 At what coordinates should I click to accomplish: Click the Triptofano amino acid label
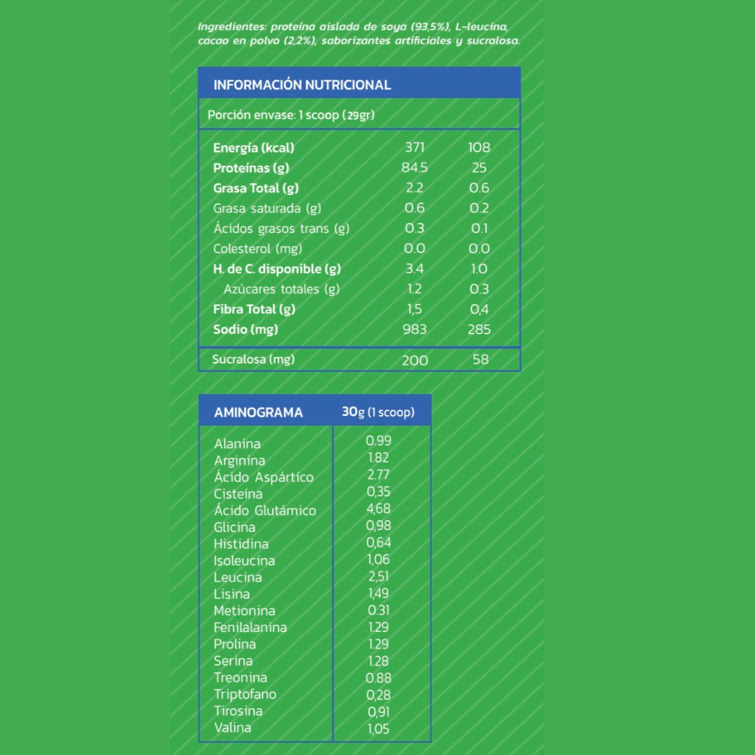pos(245,694)
